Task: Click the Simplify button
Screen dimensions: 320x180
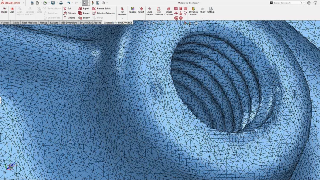Action: (x=69, y=18)
